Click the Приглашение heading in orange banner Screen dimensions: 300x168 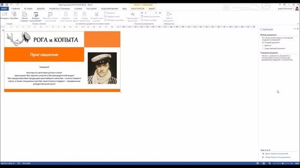44,55
